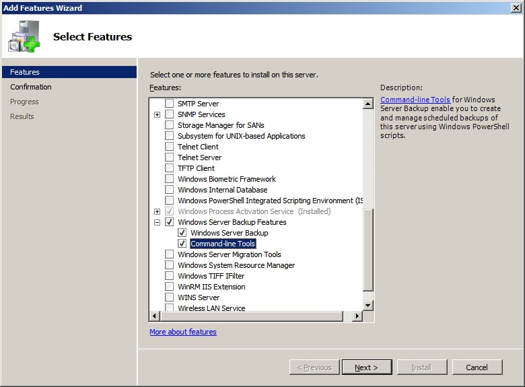Check the WinRM IIS Extension checkbox
Screen dimensions: 525x387
click(x=170, y=287)
